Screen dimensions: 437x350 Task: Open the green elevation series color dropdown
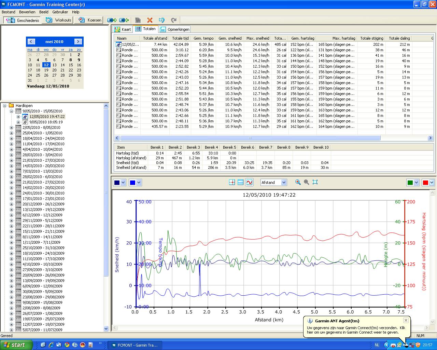pos(416,183)
